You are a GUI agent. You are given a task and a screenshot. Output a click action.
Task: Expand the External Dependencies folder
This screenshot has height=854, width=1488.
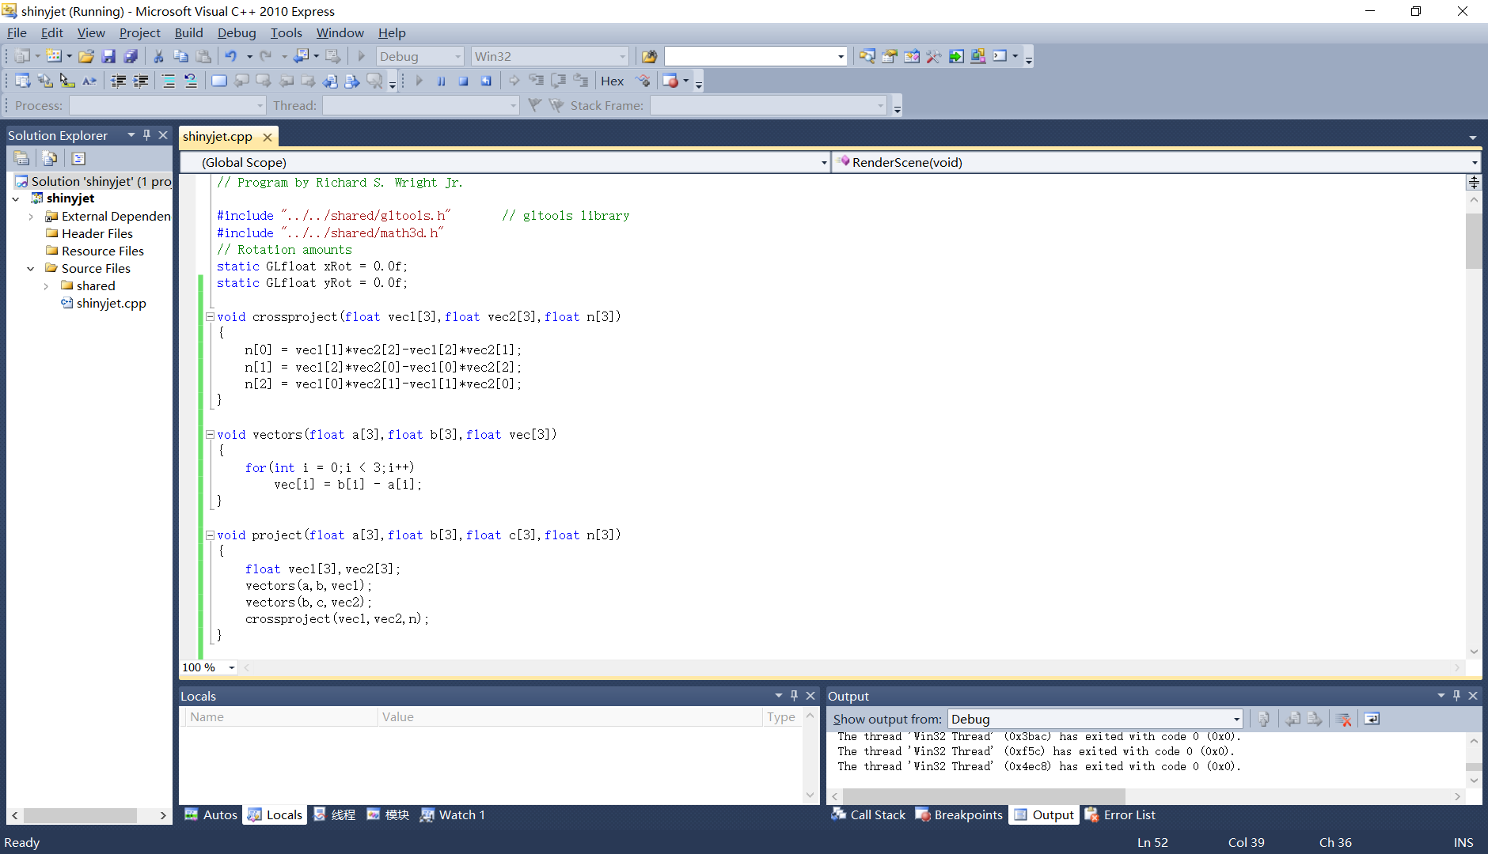point(31,216)
